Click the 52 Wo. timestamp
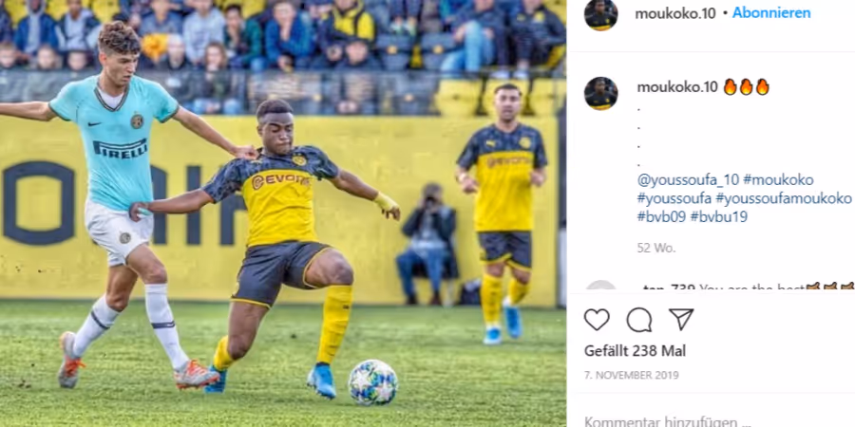Screen dimensions: 855x427 pos(655,248)
